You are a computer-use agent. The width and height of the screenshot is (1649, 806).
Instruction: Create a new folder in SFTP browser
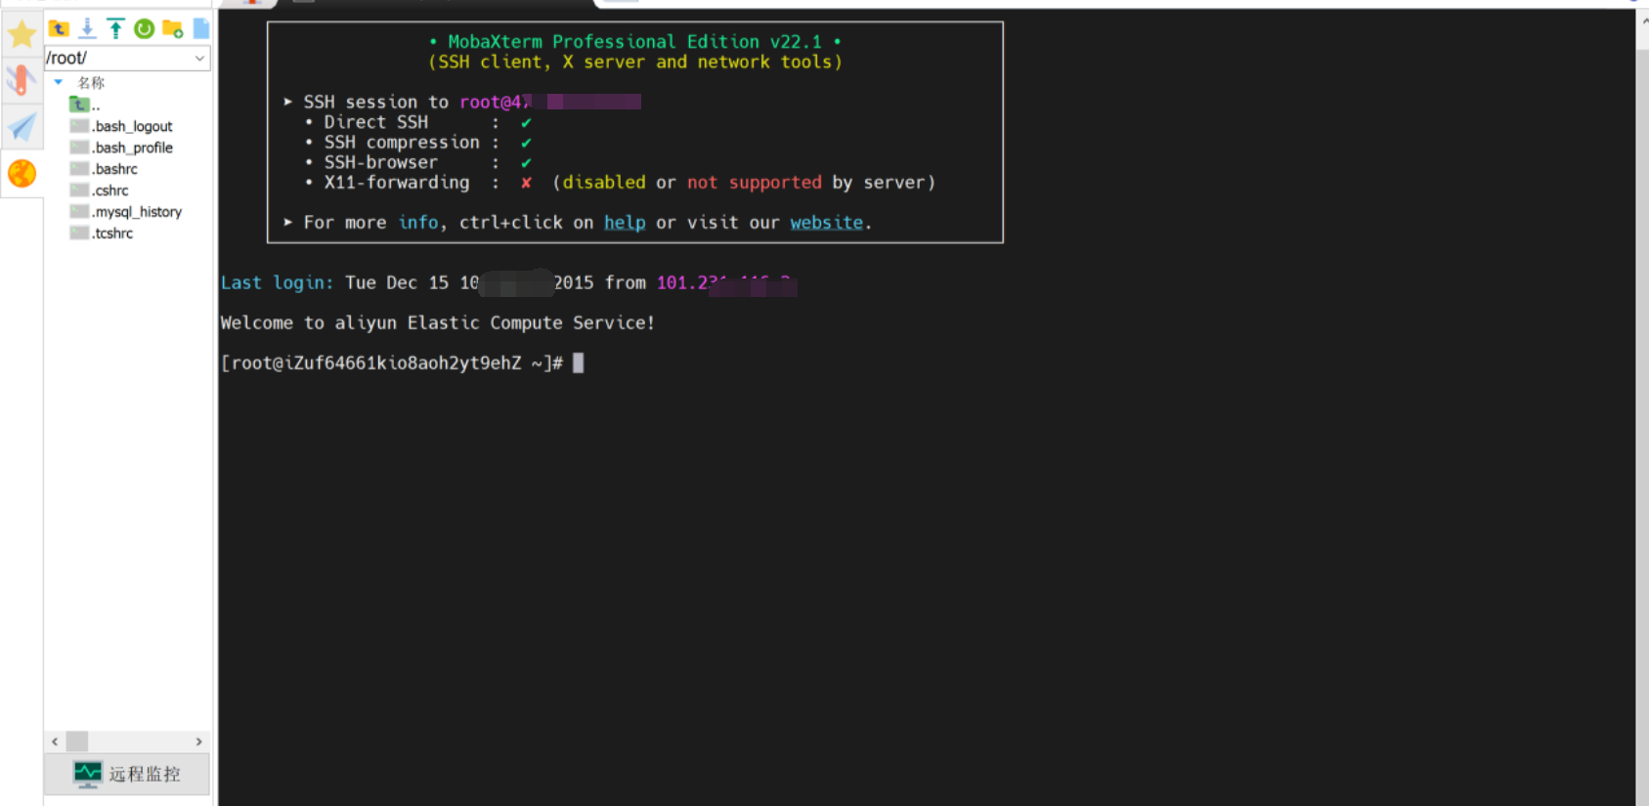tap(173, 28)
